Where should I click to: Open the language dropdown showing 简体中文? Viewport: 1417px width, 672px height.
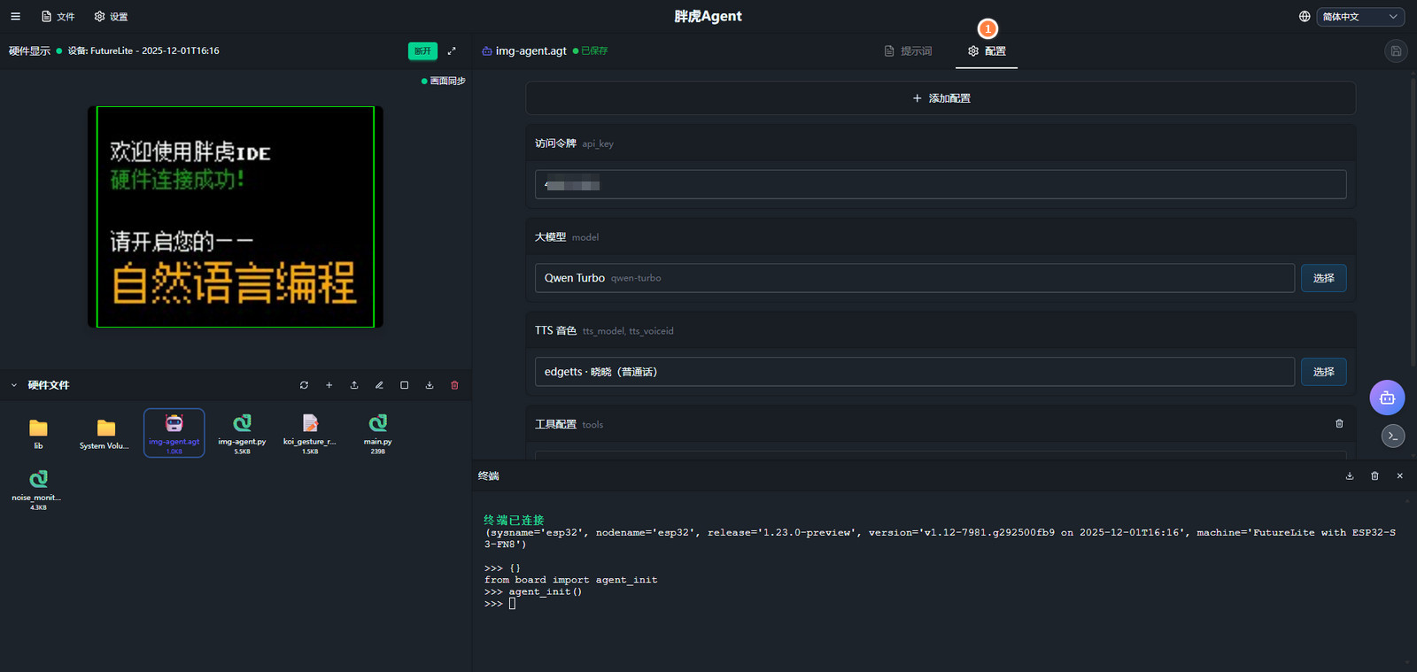pos(1359,17)
